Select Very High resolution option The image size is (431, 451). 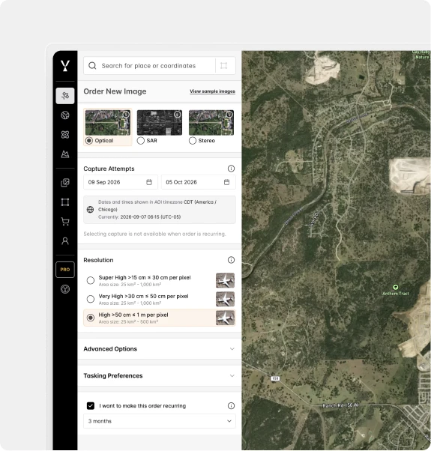tap(91, 299)
